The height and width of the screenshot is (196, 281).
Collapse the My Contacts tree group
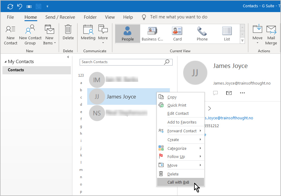tap(5, 62)
